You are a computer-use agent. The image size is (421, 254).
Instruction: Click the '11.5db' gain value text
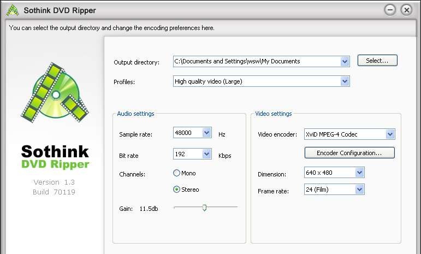click(x=149, y=209)
